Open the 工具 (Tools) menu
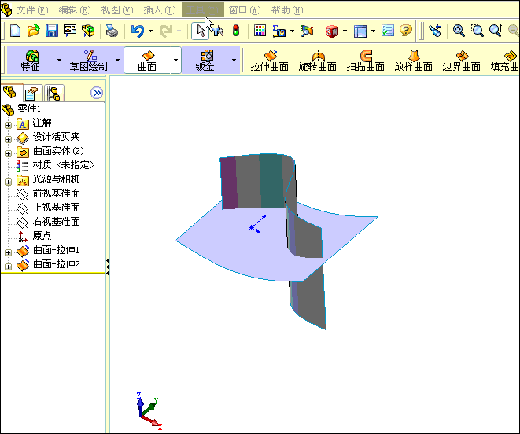This screenshot has width=520, height=434. tap(203, 10)
